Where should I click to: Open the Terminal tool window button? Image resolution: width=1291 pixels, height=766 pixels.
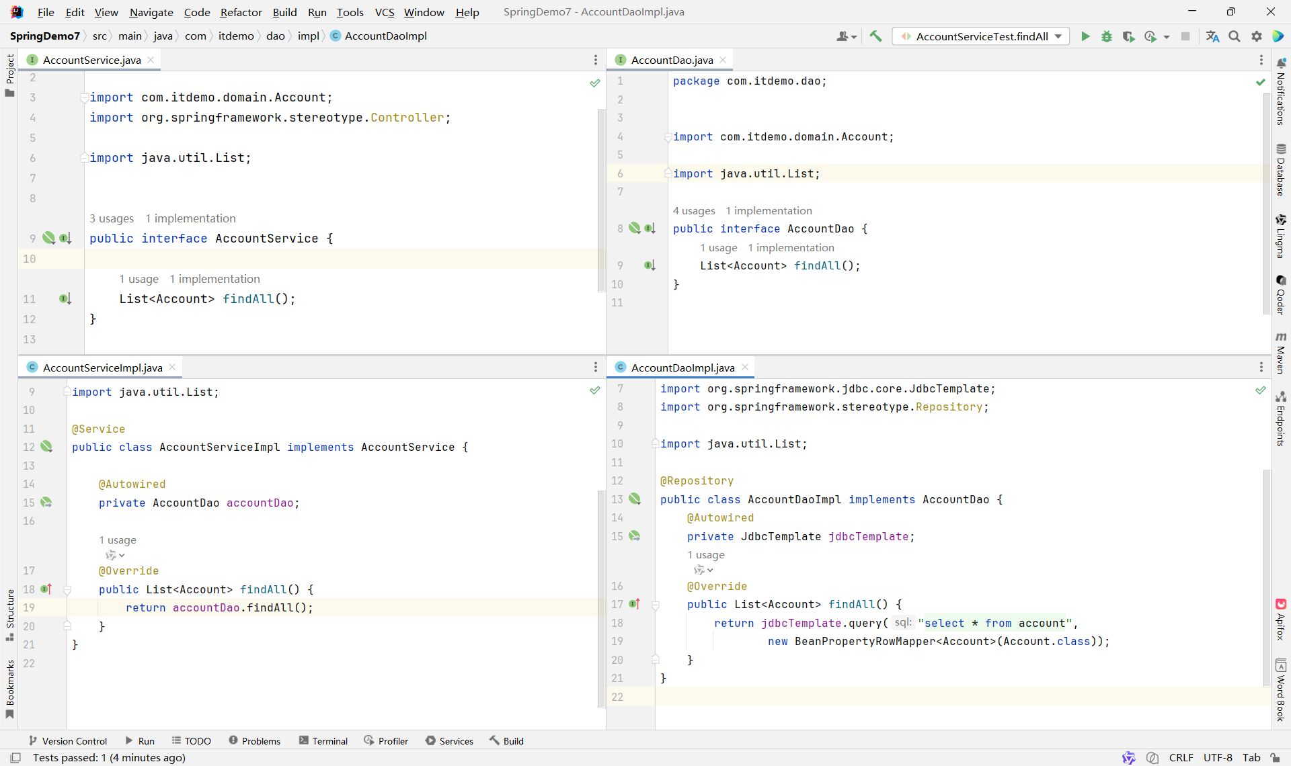pyautogui.click(x=323, y=740)
